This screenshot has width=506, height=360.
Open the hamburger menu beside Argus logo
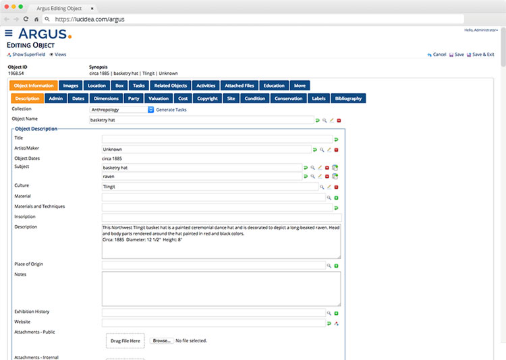click(x=9, y=33)
